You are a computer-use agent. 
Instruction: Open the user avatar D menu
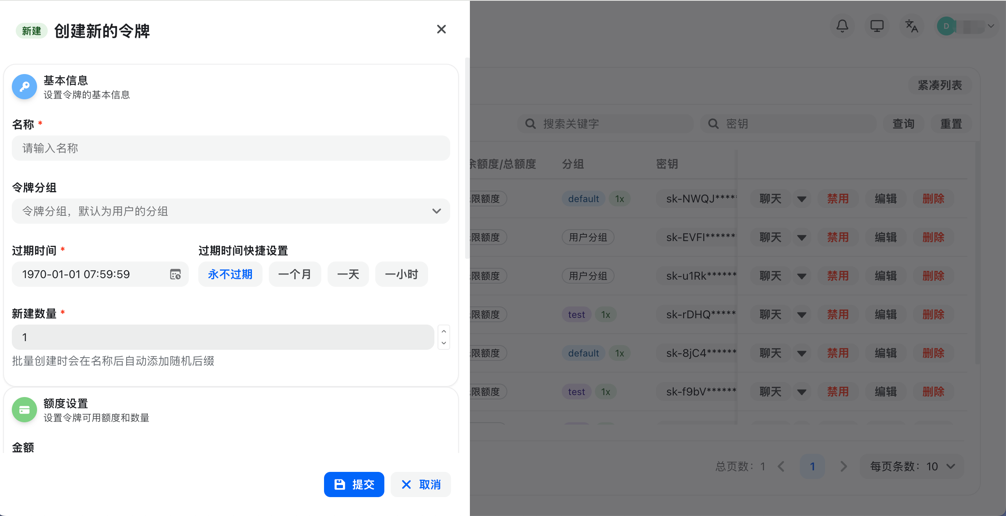coord(967,26)
